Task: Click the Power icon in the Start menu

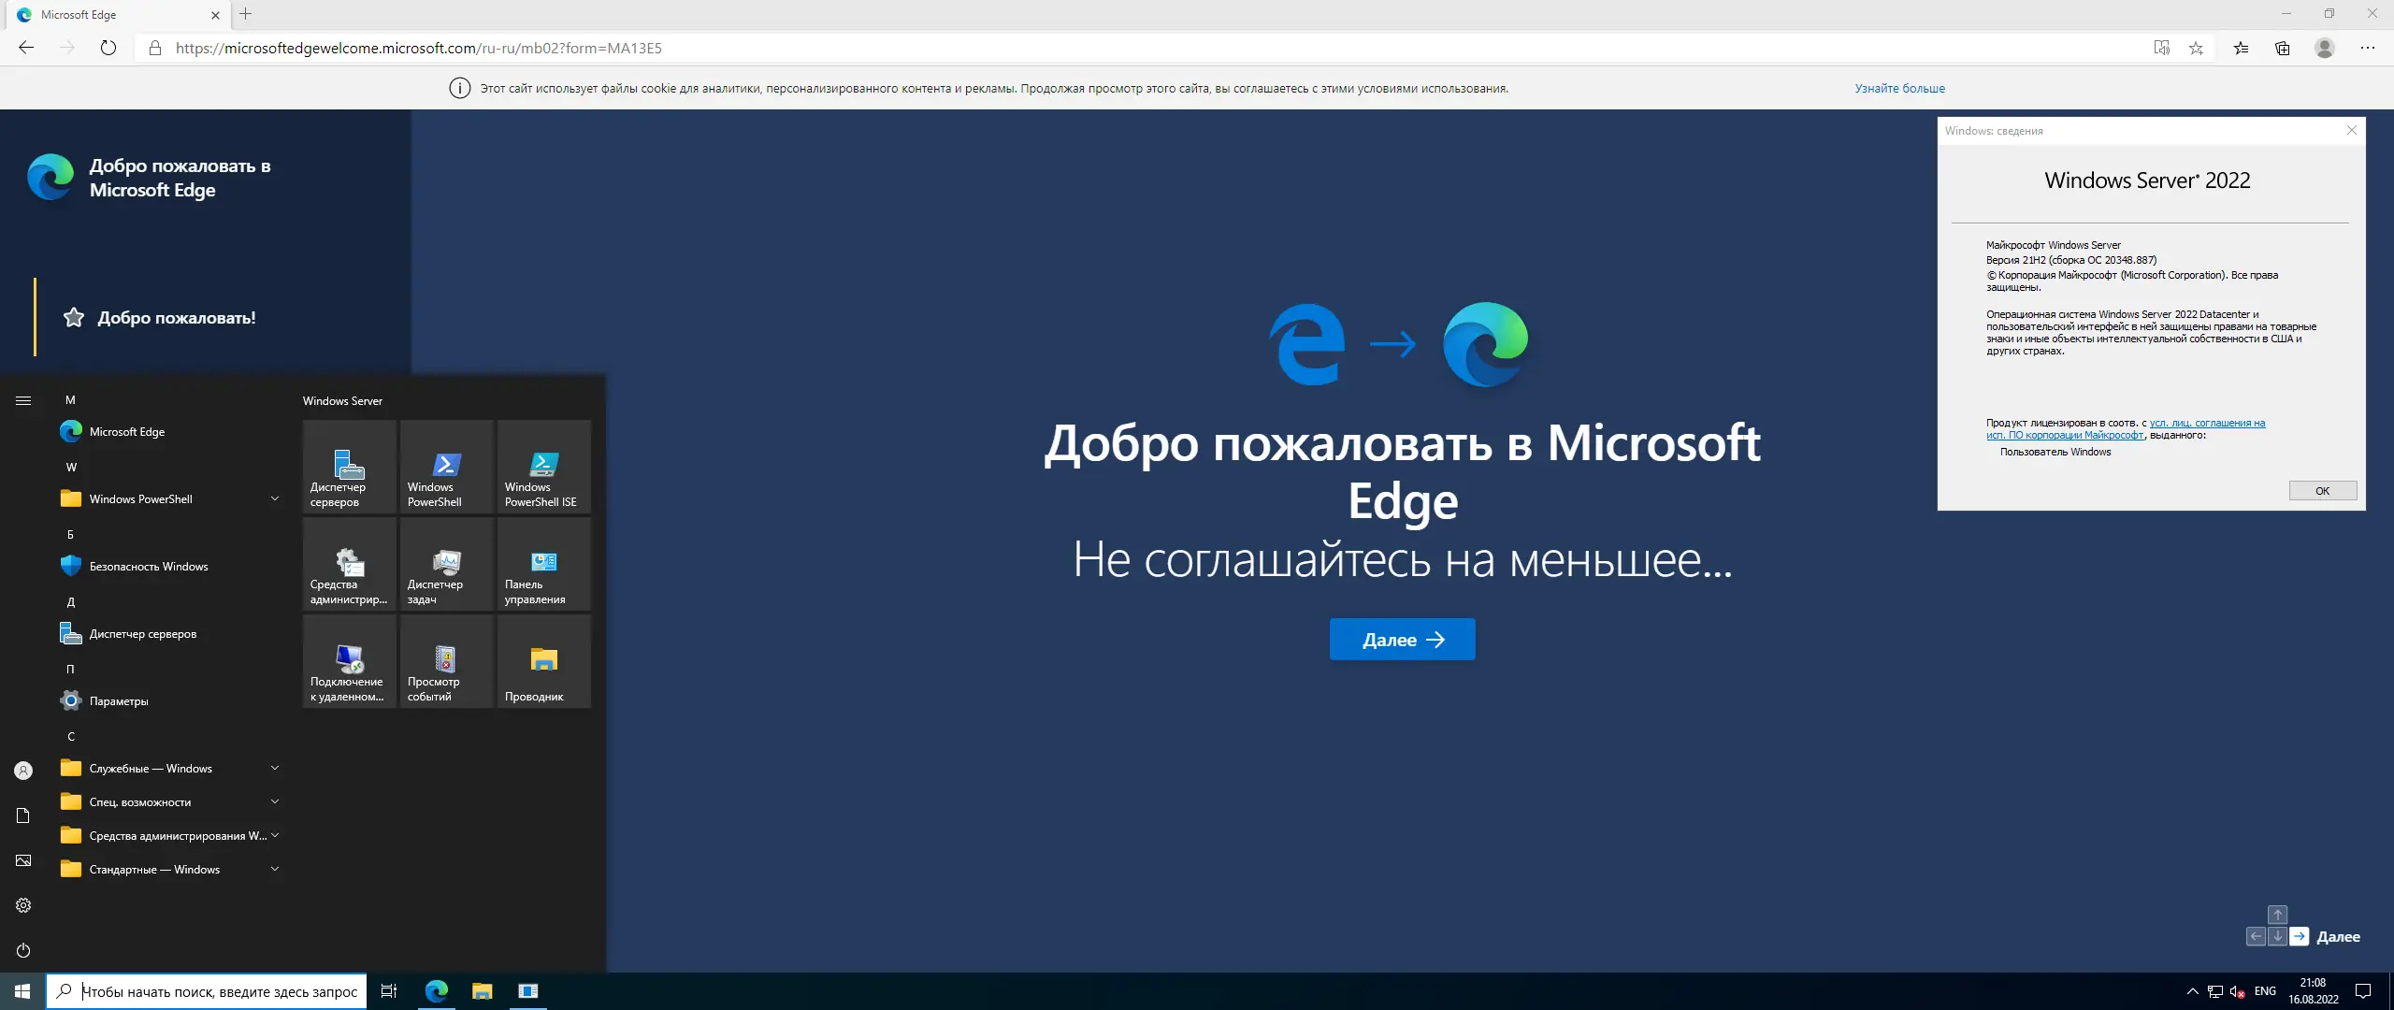Action: 23,950
